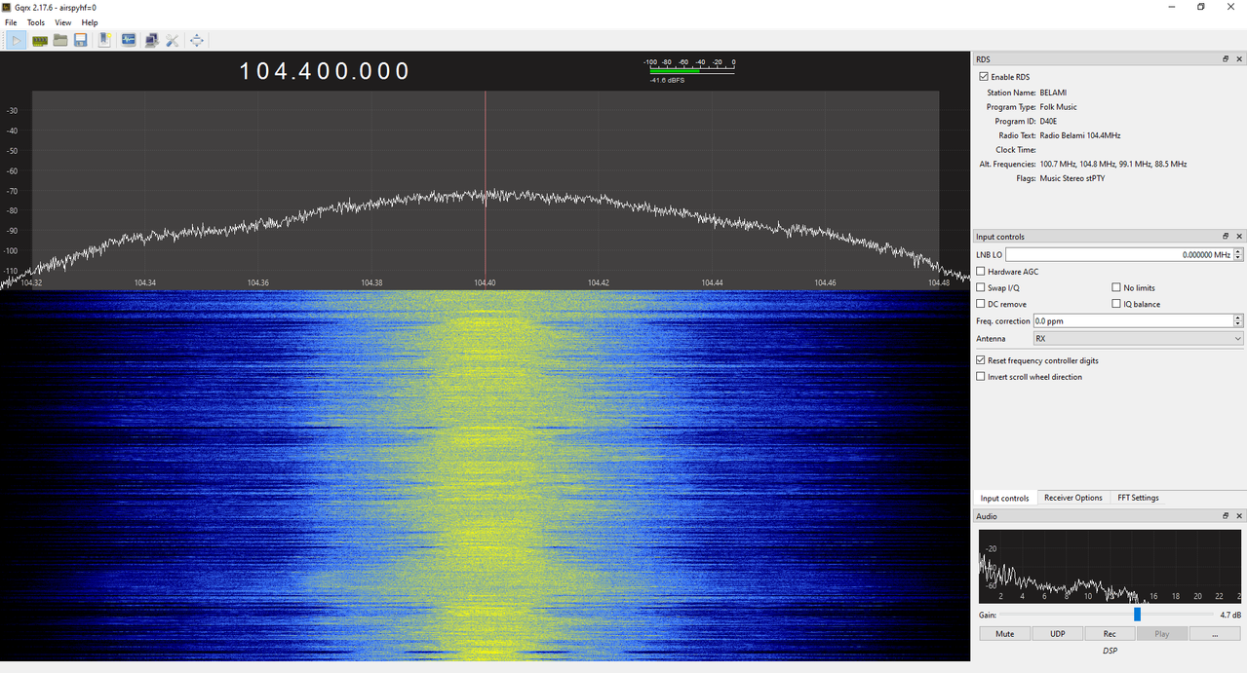
Task: Click the Rec audio button
Action: click(1110, 633)
